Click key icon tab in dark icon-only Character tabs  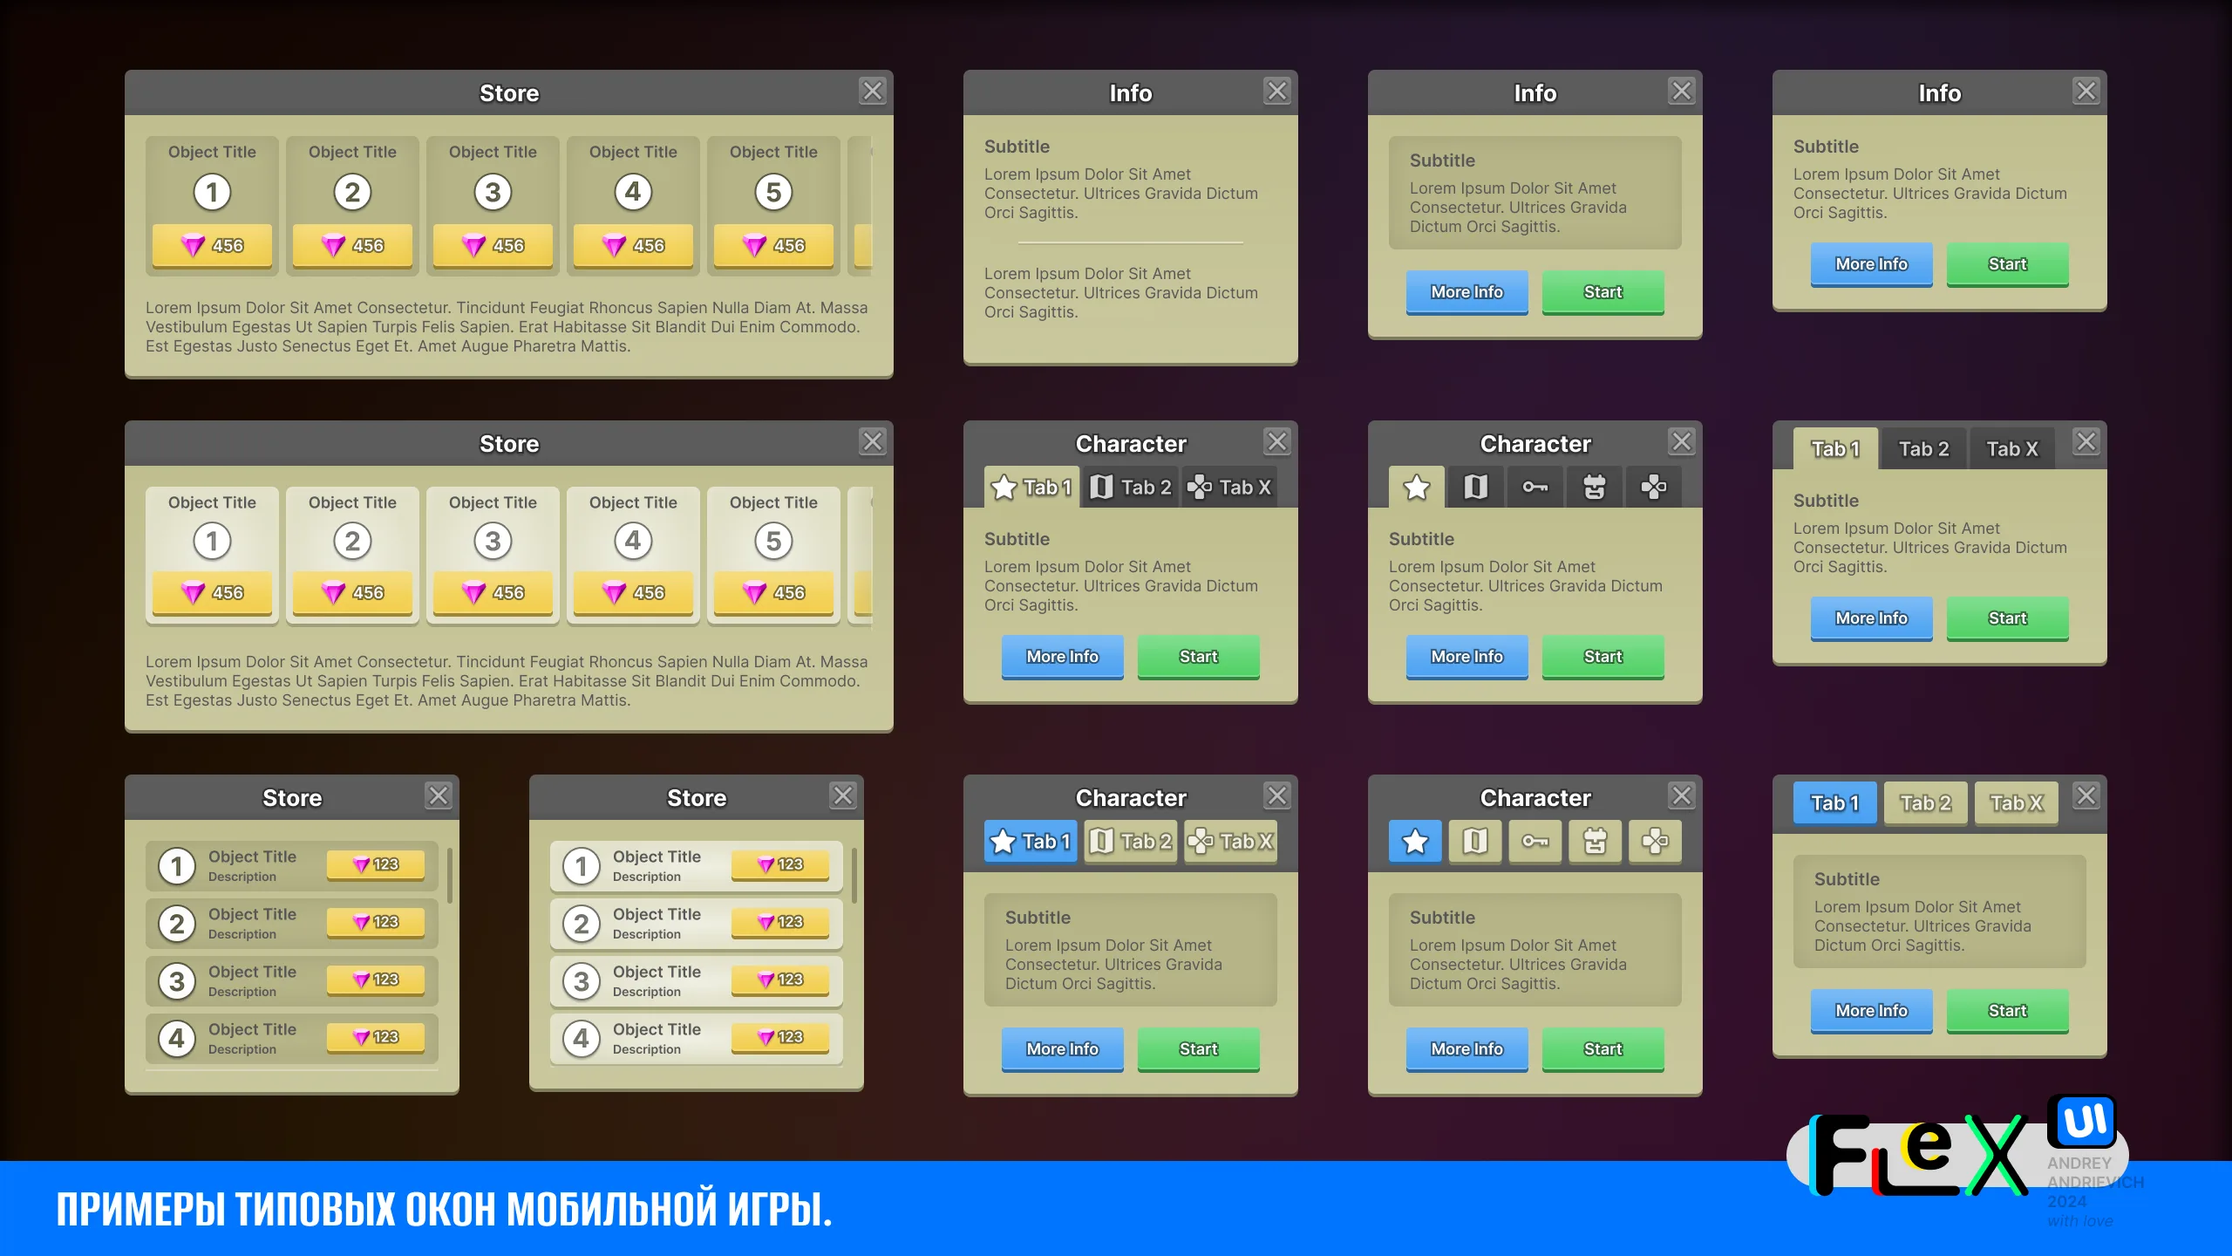pyautogui.click(x=1534, y=487)
